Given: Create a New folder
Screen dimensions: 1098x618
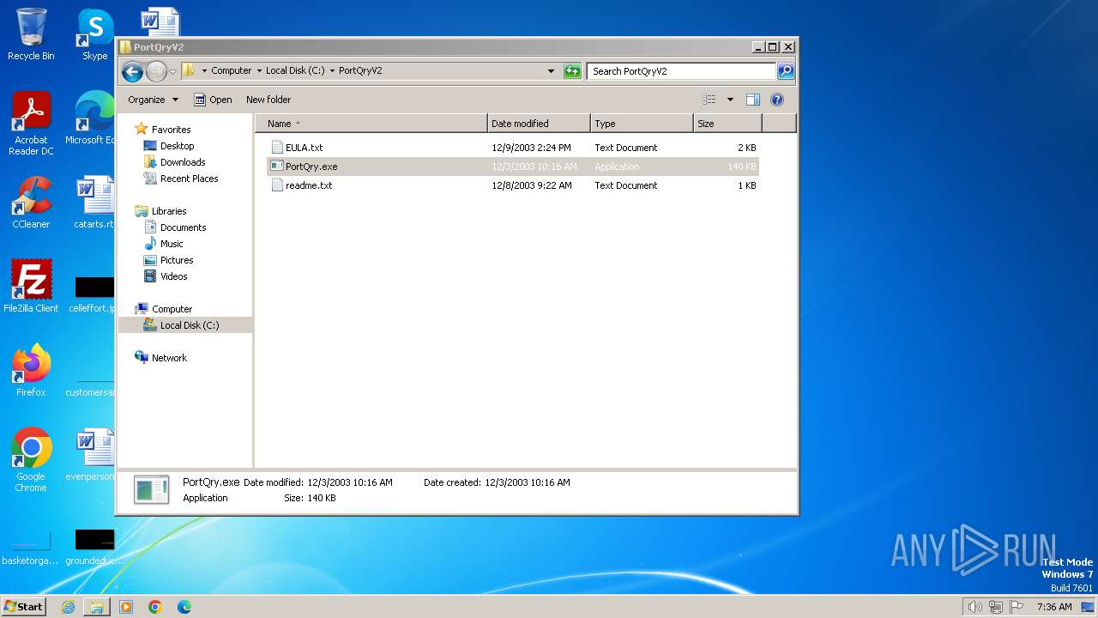Looking at the screenshot, I should pos(268,100).
